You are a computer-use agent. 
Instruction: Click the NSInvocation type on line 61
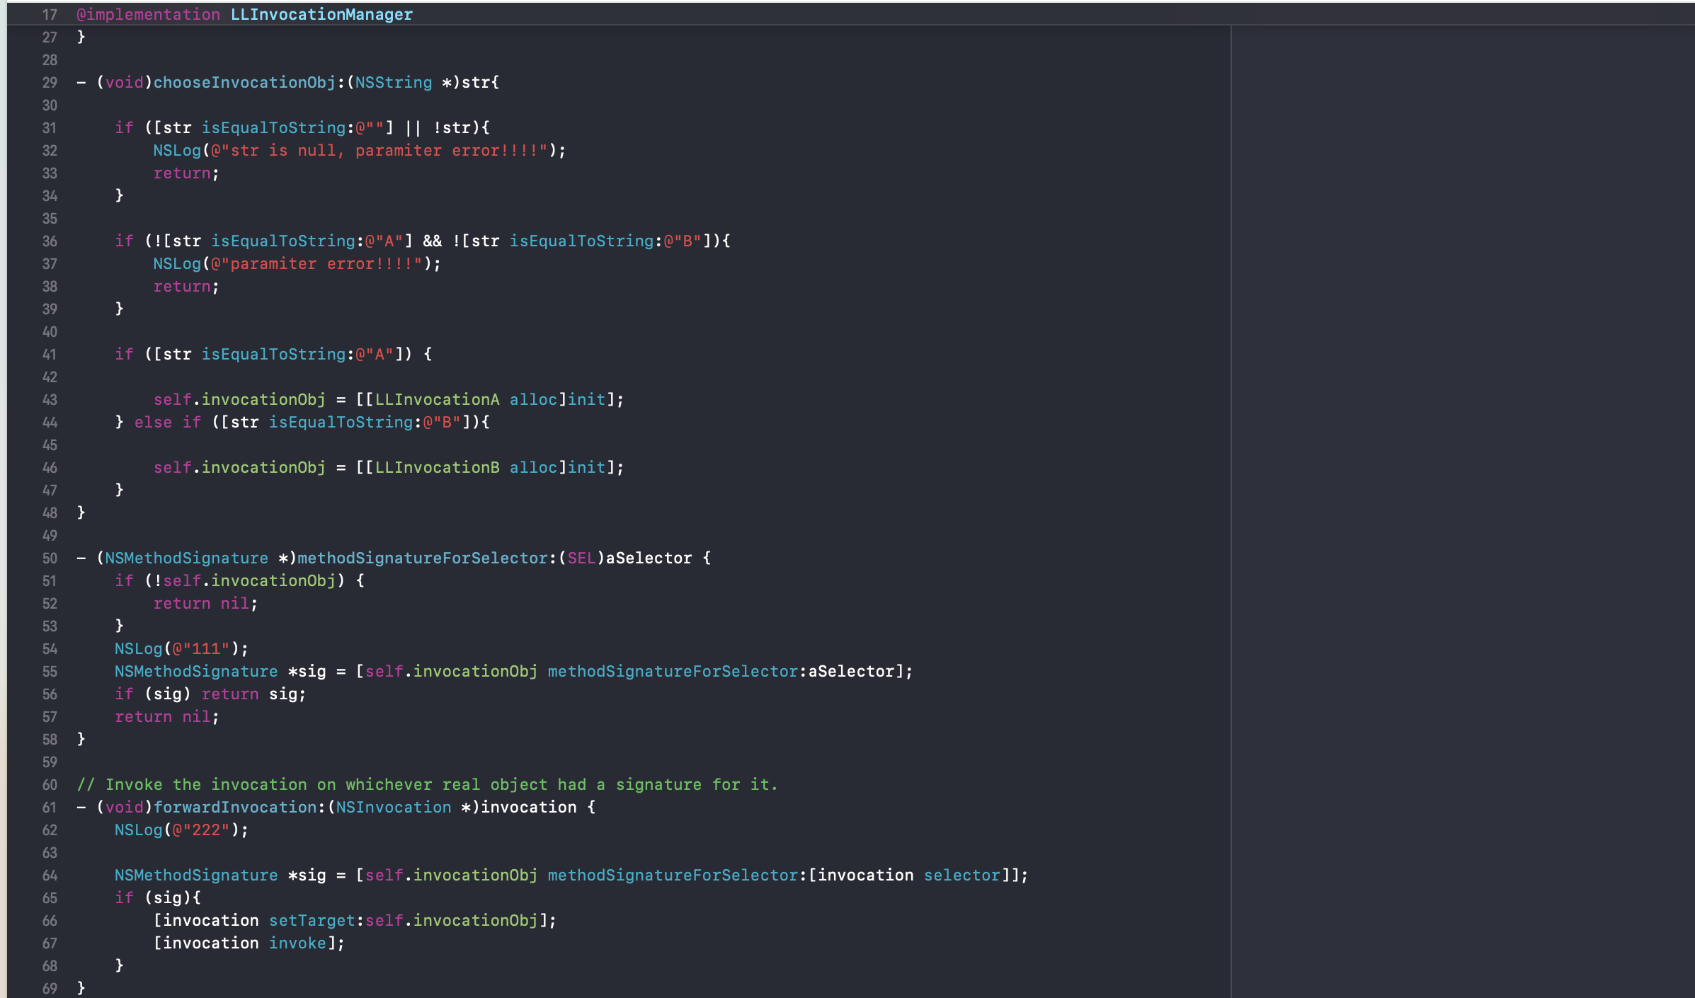(394, 807)
